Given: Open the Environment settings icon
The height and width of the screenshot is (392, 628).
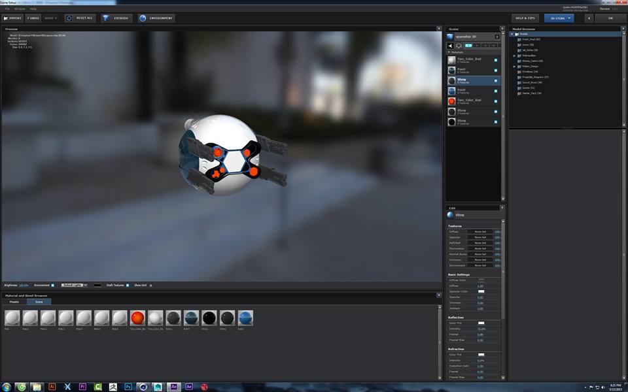Looking at the screenshot, I should (x=143, y=18).
